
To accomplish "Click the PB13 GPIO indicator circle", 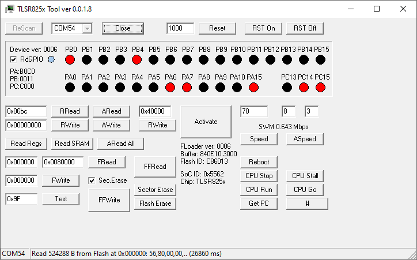I will 287,60.
